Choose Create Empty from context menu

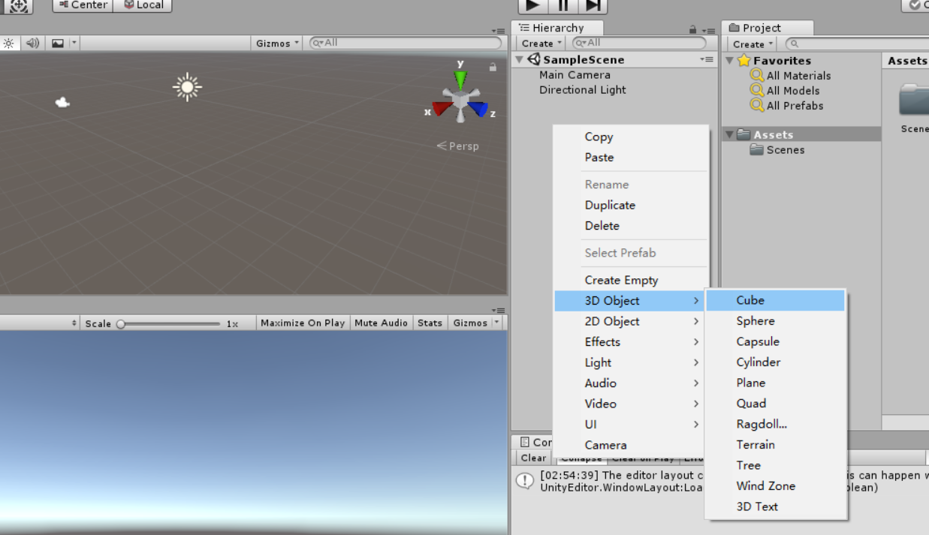631,280
